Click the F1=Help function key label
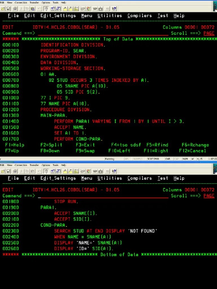The image size is (217, 289). (15, 145)
